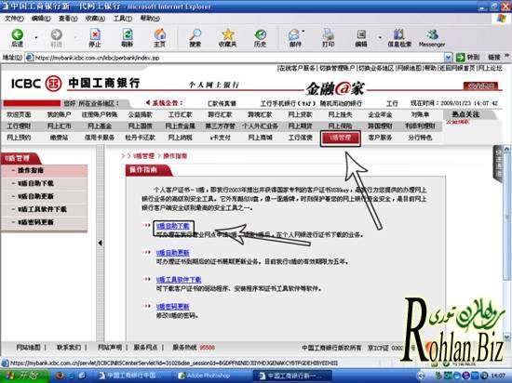The image size is (512, 383).
Task: Select U盾自助下载 in the left sidebar
Action: point(35,183)
